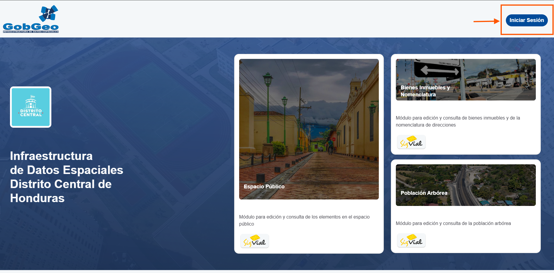Click the tagline strip beneath GobGeo logo
This screenshot has height=273, width=554.
click(31, 32)
